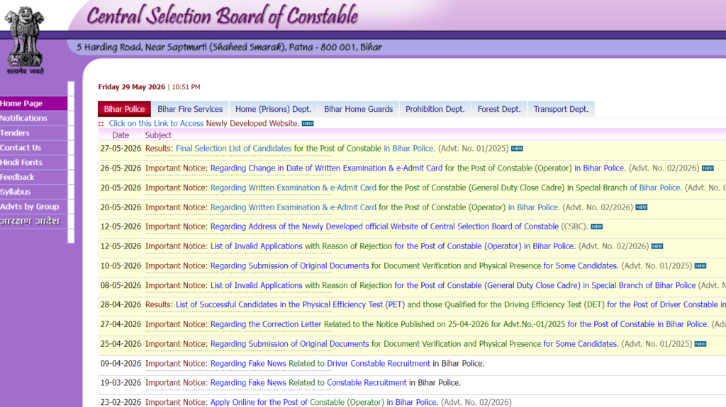Open 28-04-2026 PET Successful Candidates result
The width and height of the screenshot is (726, 407).
coord(450,305)
